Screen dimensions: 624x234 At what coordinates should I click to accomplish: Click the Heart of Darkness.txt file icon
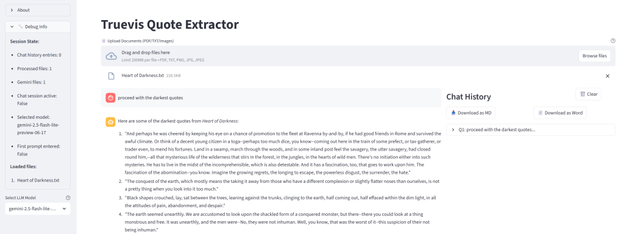coord(112,76)
